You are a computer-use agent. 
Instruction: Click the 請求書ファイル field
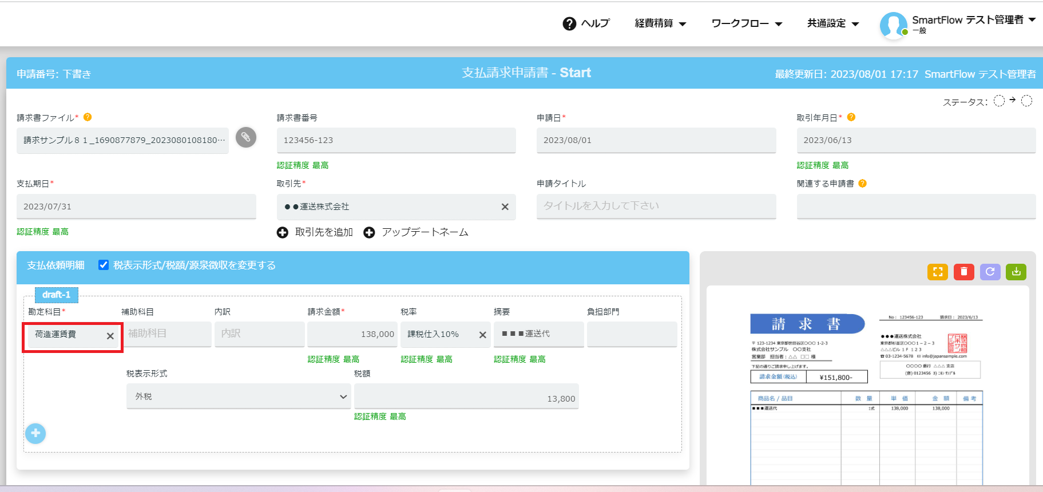tap(122, 140)
